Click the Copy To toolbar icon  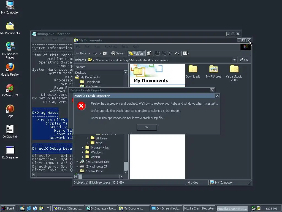[x=164, y=53]
